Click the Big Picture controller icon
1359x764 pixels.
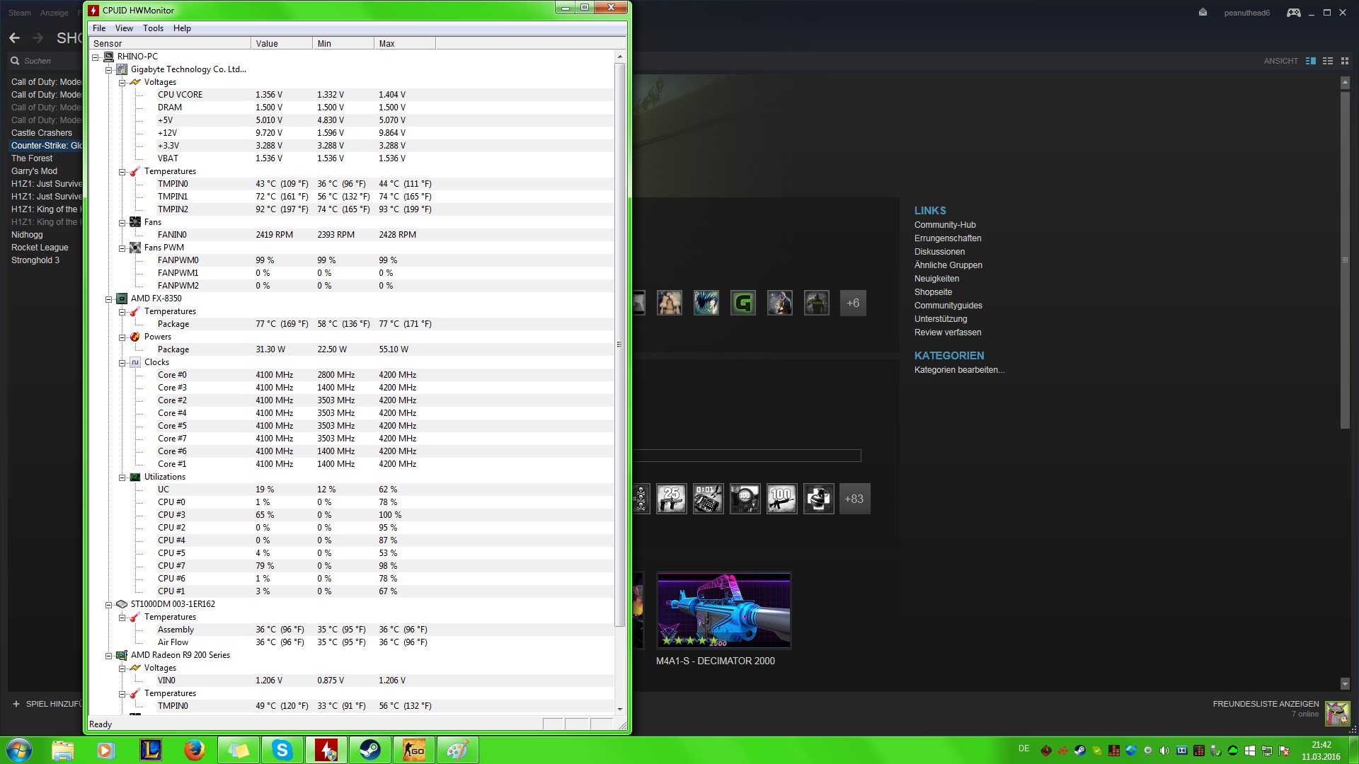point(1293,13)
